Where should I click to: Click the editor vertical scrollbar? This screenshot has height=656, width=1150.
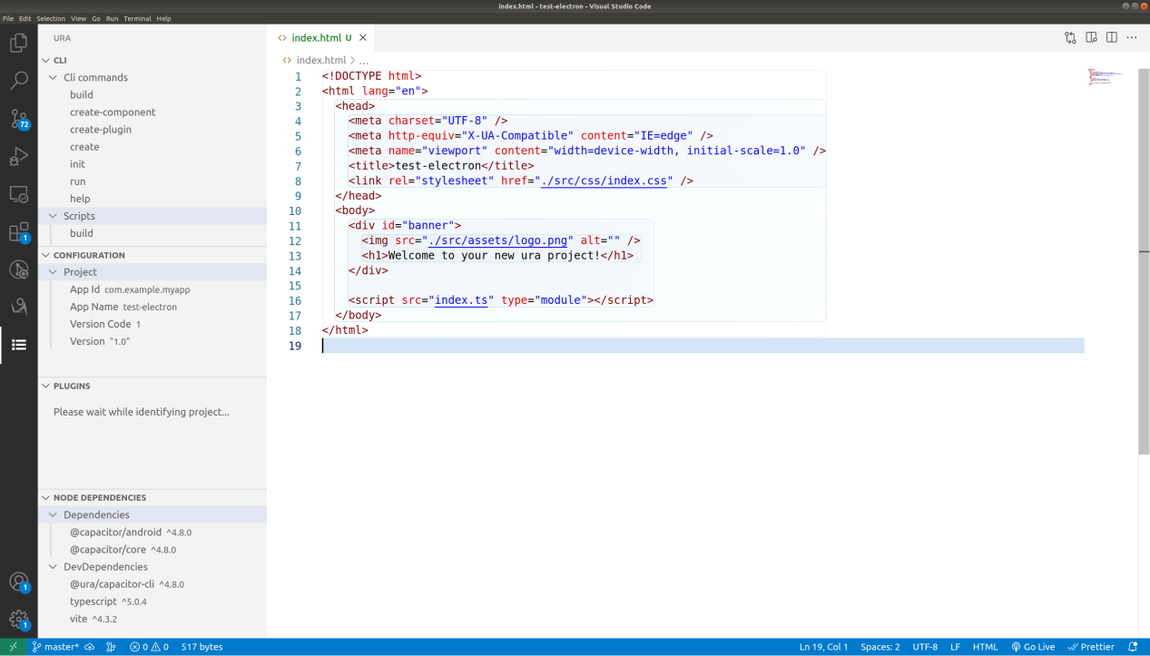pyautogui.click(x=1144, y=260)
